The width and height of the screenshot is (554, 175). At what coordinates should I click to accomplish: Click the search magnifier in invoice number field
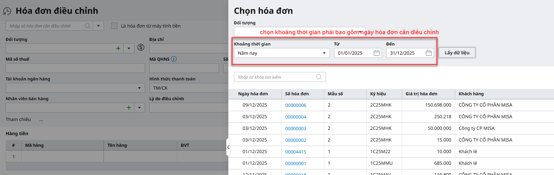(87, 26)
